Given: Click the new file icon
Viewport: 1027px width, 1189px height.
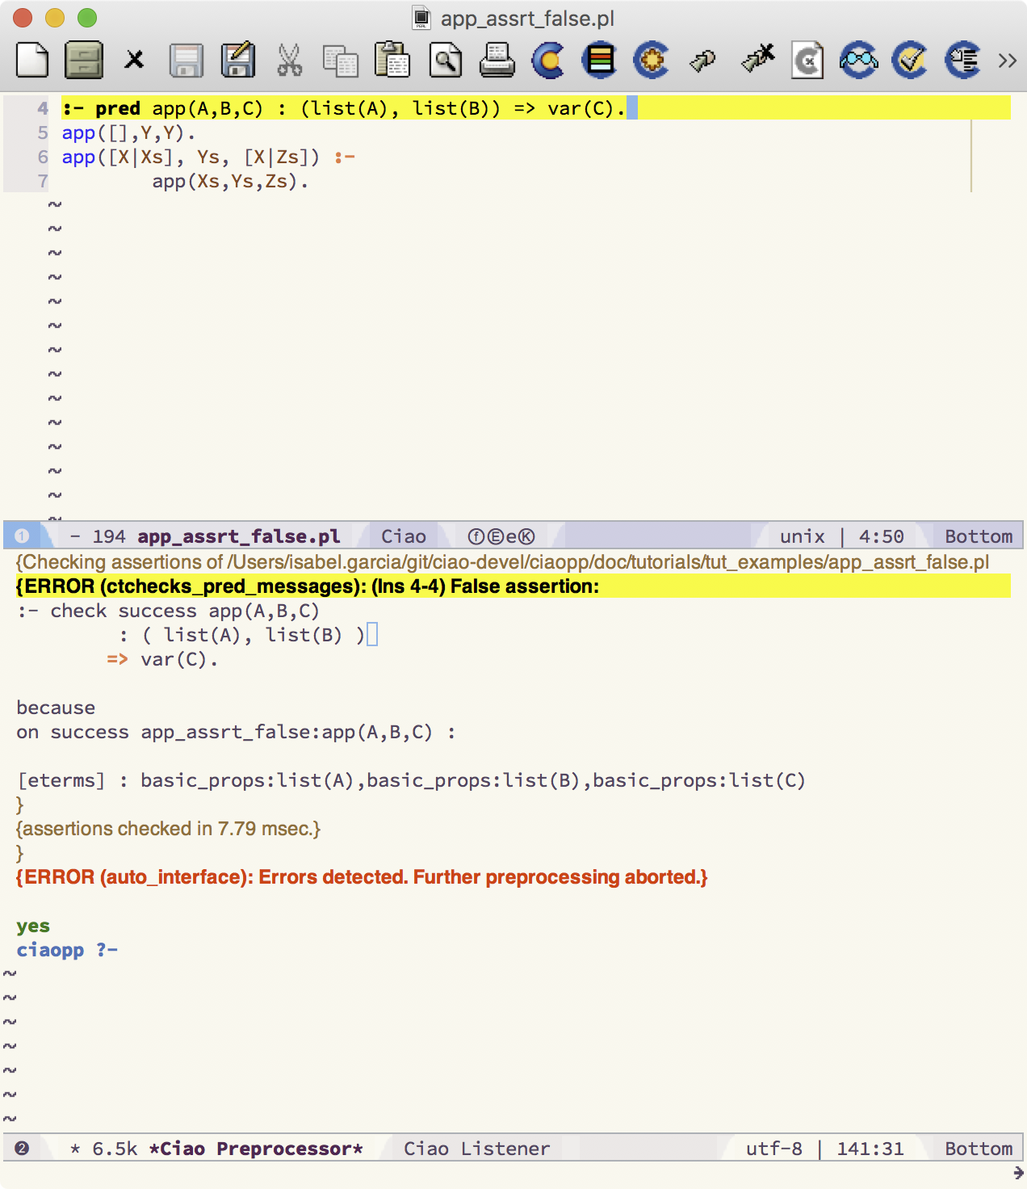Looking at the screenshot, I should pos(32,61).
